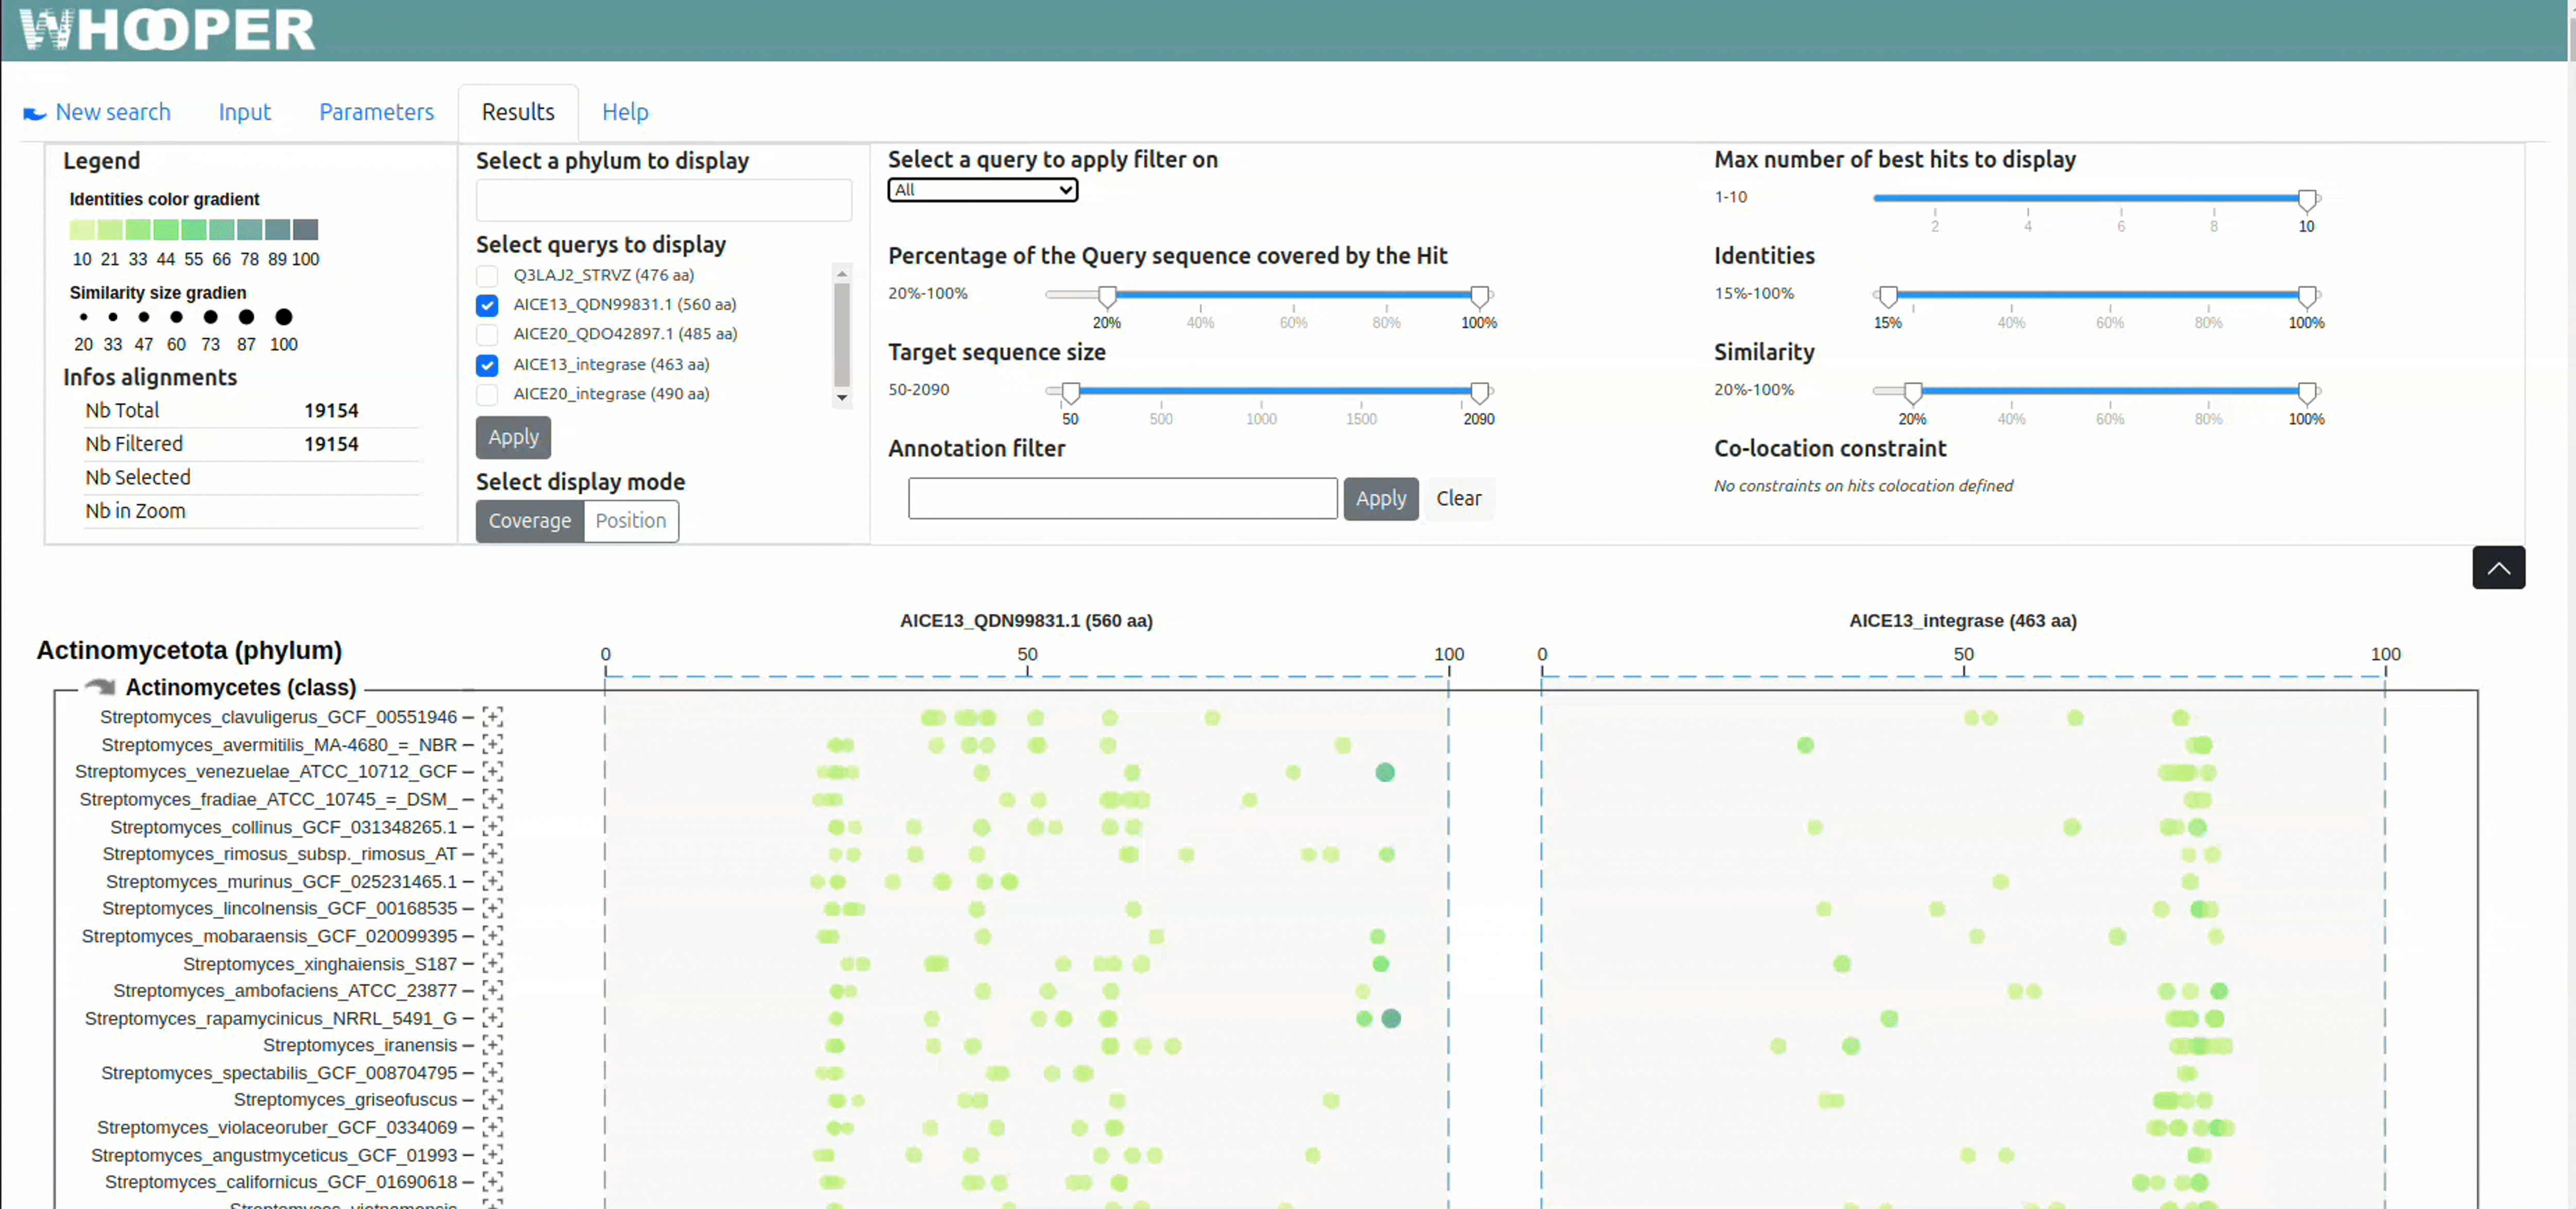Screen dimensions: 2576x1209
Task: Open the Help tab
Action: click(625, 112)
